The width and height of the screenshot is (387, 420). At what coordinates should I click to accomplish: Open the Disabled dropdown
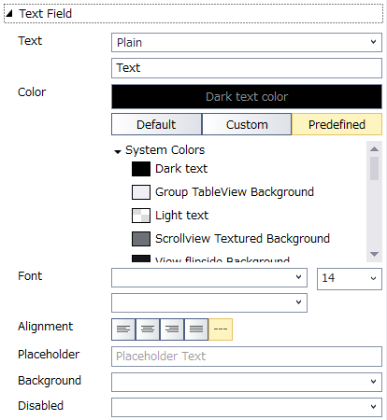[247, 407]
